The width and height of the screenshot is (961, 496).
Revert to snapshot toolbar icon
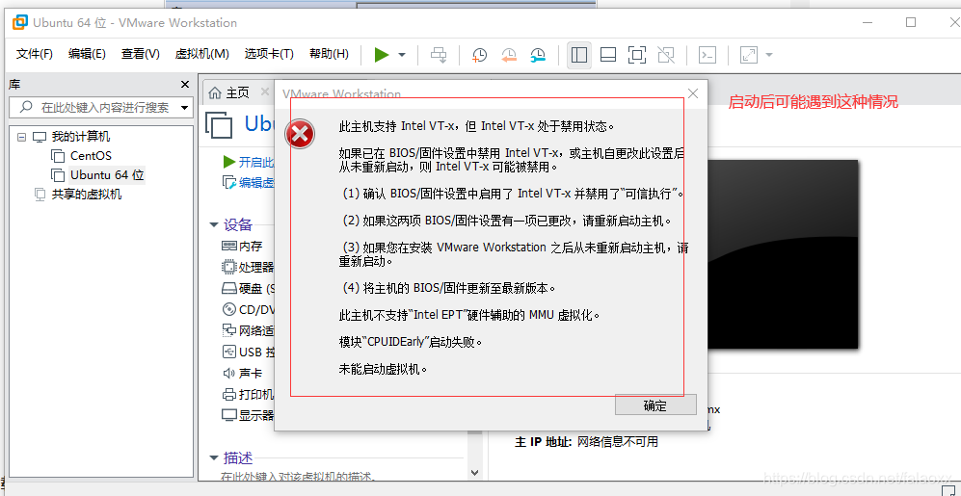tap(509, 55)
